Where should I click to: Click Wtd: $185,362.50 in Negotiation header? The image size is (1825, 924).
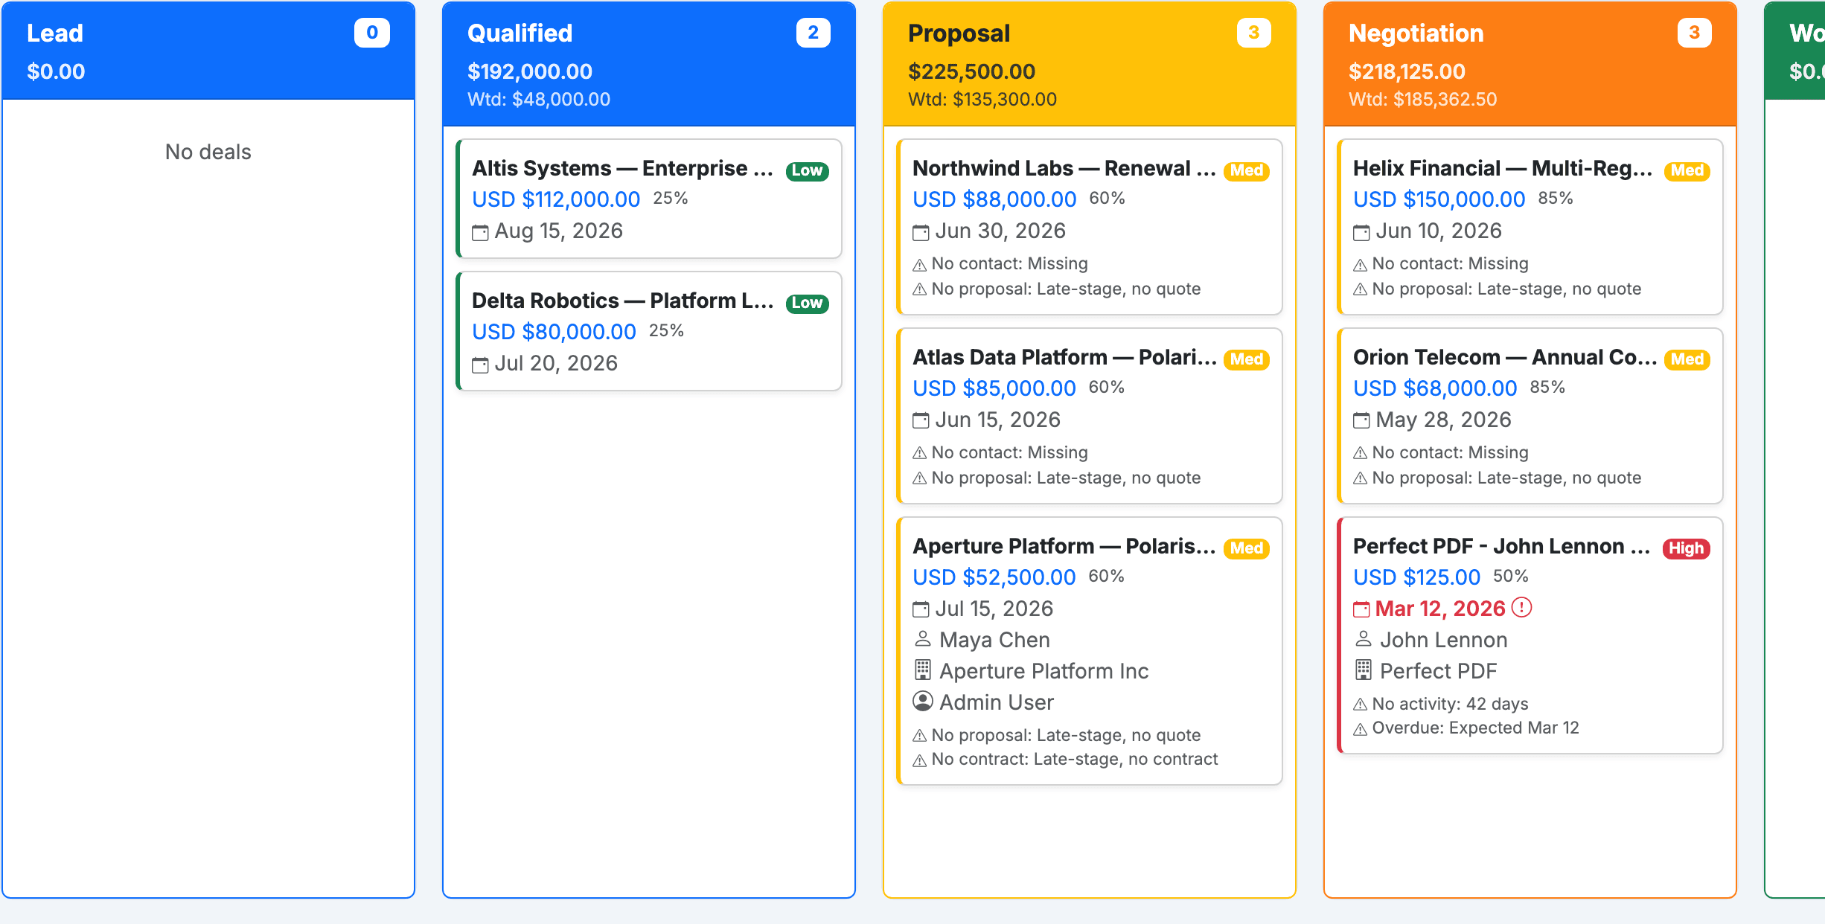coord(1422,100)
